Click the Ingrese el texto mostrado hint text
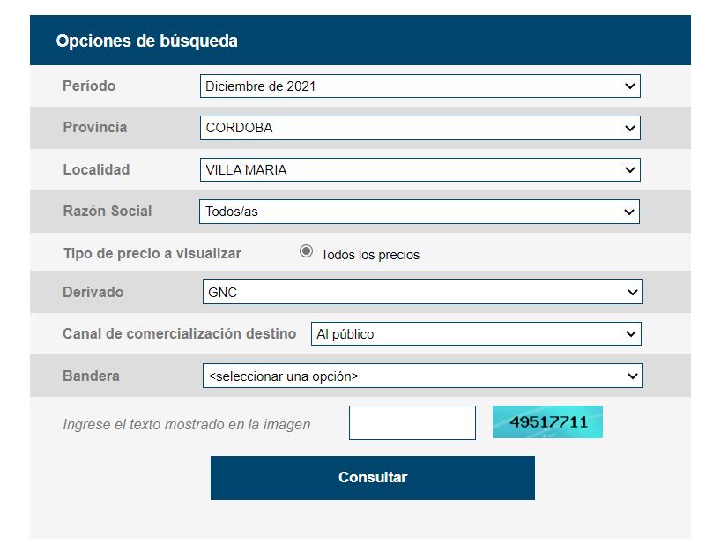The image size is (713, 544). (186, 425)
